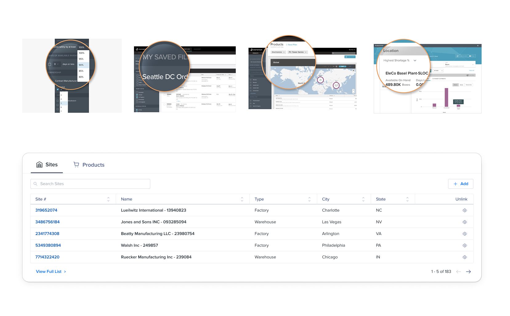Click the Philadelphia city cell

pyautogui.click(x=333, y=245)
